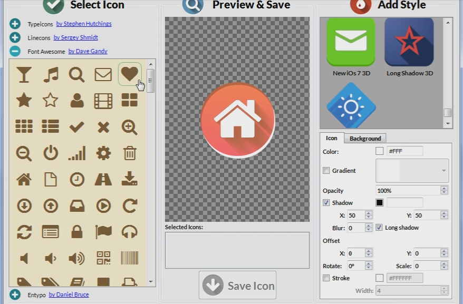
Task: Select the music note icon
Action: pos(51,74)
